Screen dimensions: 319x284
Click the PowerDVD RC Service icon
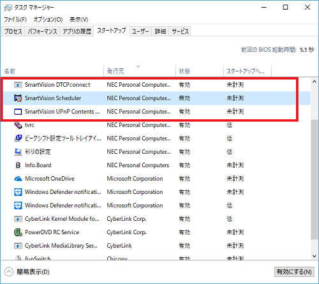pyautogui.click(x=18, y=232)
